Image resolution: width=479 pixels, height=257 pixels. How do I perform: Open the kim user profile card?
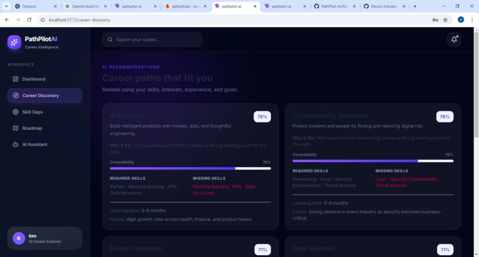click(45, 238)
